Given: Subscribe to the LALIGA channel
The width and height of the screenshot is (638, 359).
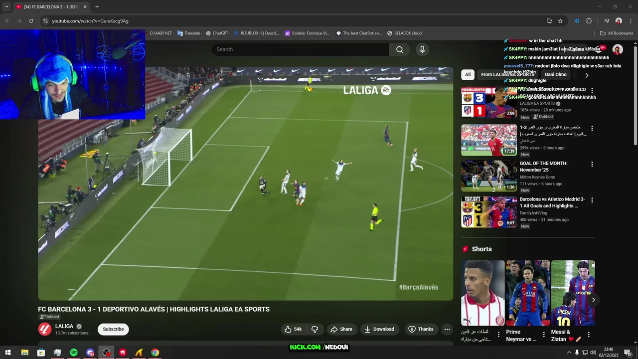Looking at the screenshot, I should pos(113,329).
